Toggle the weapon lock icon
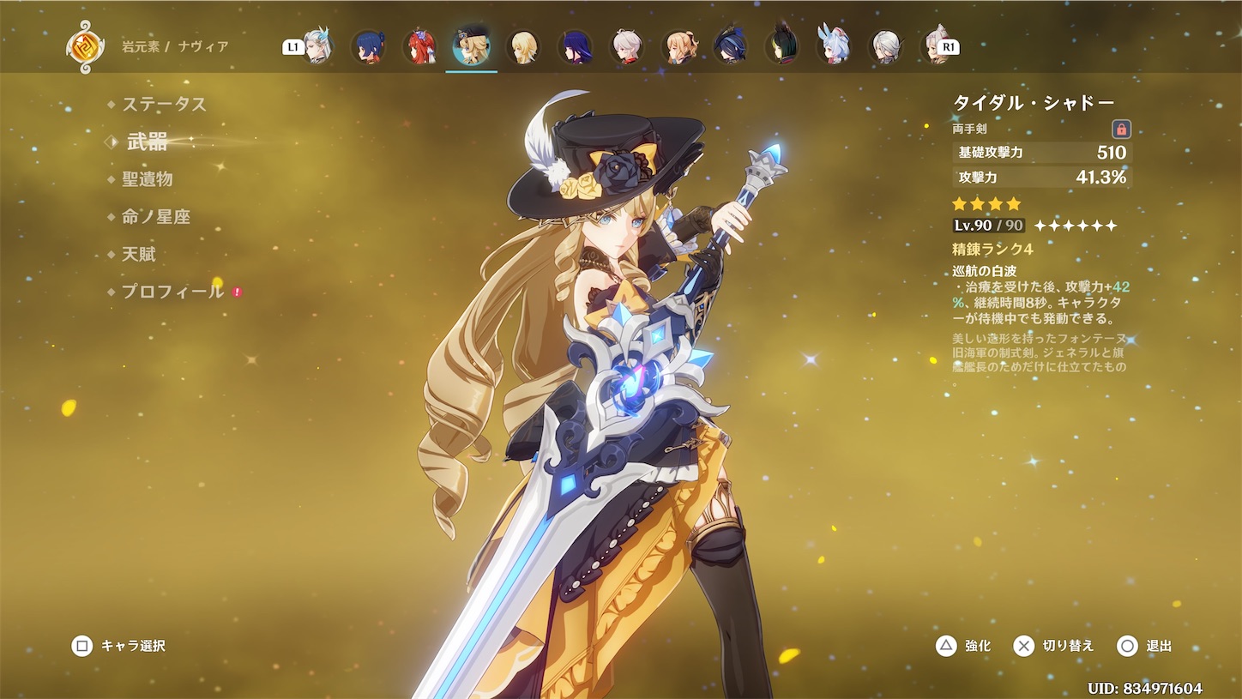 coord(1121,129)
